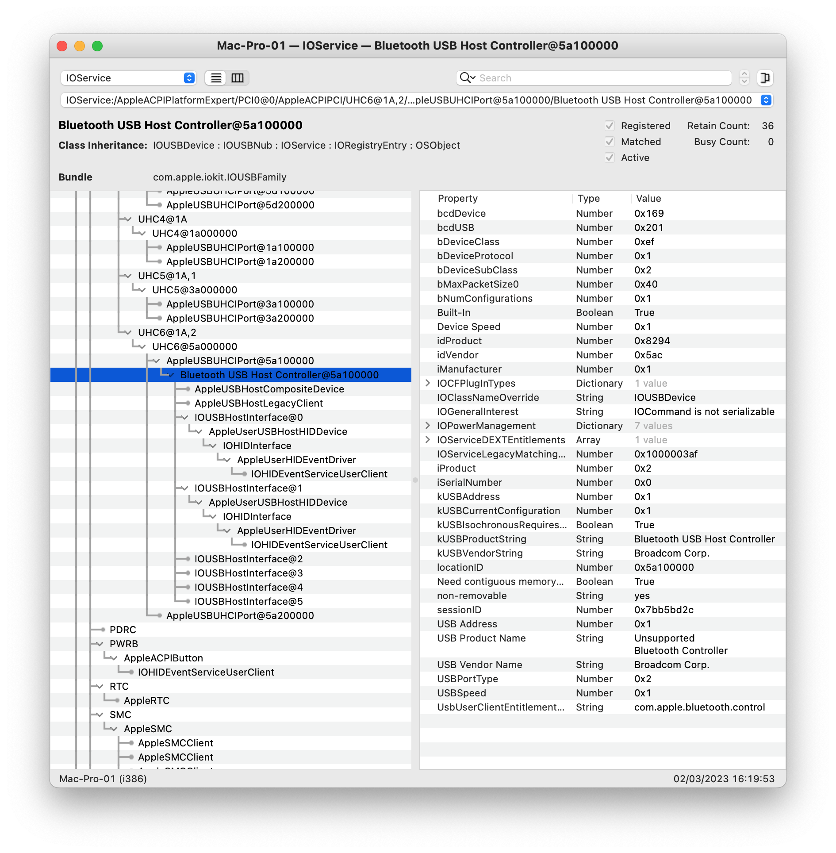This screenshot has width=836, height=853.
Task: Select the AppleUSBHostCompositeDevice entry
Action: coord(269,389)
